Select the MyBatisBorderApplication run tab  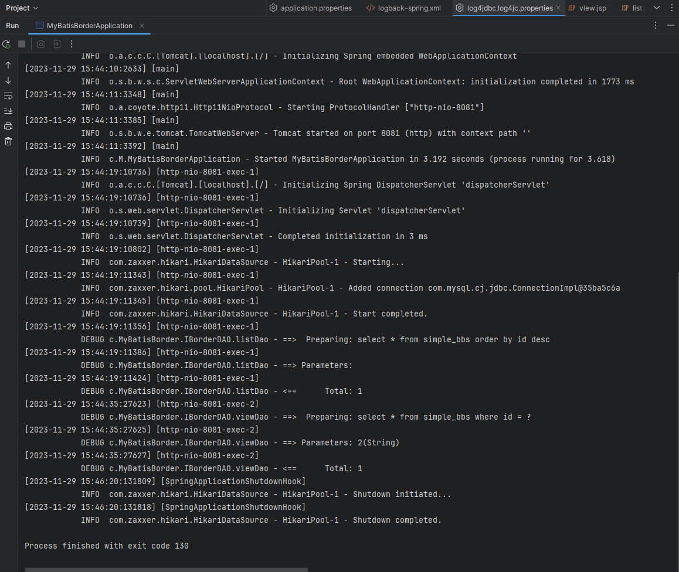point(89,26)
